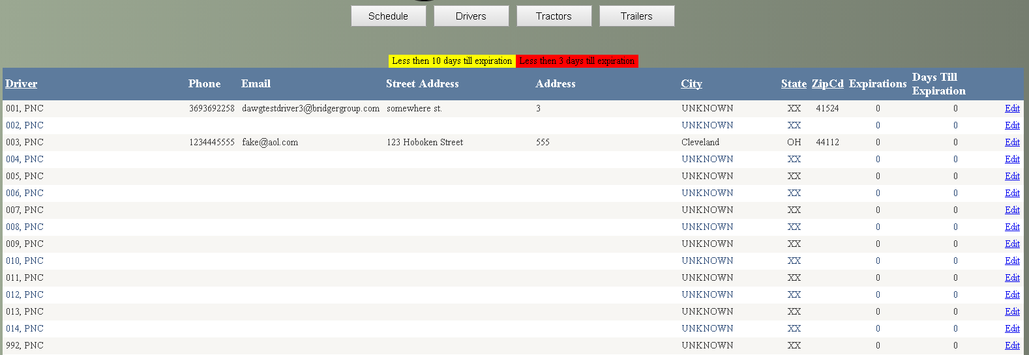Click address value 555
The image size is (1029, 355).
coord(543,142)
